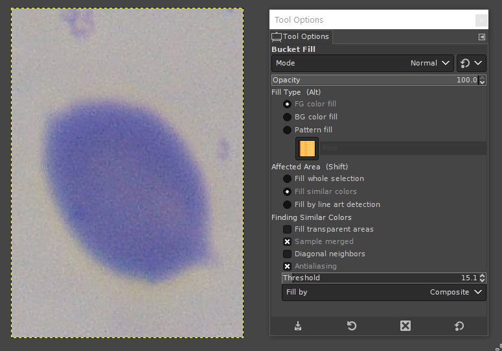
Task: Delete tool preset with the X icon
Action: (405, 326)
